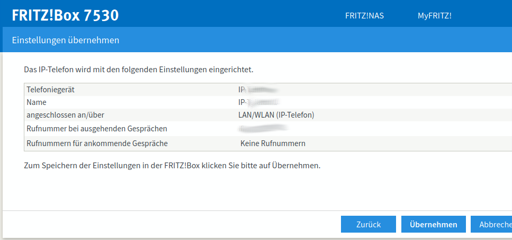Open the MyFRITZ! menu item
The width and height of the screenshot is (512, 240).
point(434,16)
